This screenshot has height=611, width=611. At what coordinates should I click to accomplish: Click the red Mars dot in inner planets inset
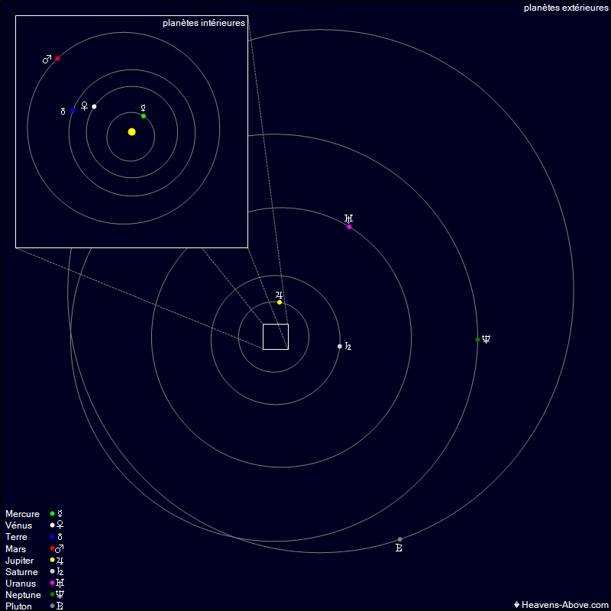pos(57,59)
